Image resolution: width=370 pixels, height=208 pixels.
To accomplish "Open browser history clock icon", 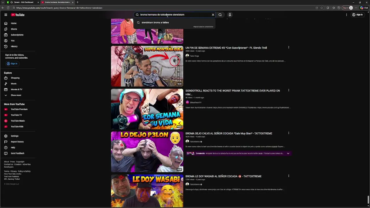I will (339, 8).
